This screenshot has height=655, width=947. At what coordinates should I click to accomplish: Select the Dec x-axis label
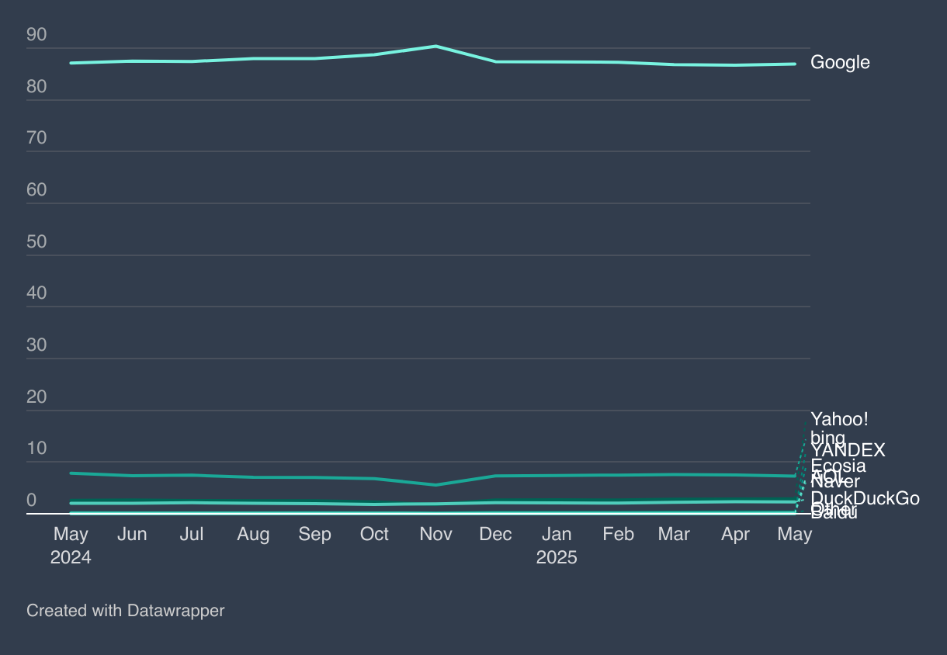(x=495, y=535)
